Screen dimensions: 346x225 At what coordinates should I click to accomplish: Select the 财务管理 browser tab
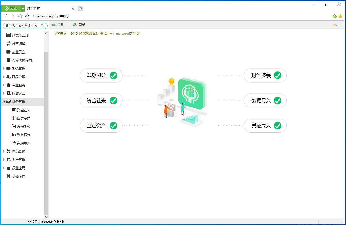click(x=50, y=9)
